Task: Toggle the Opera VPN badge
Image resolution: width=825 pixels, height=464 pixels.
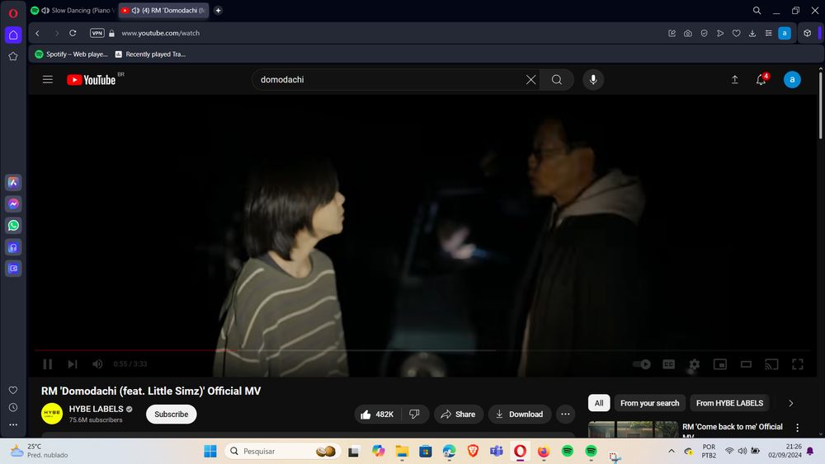Action: [x=97, y=33]
